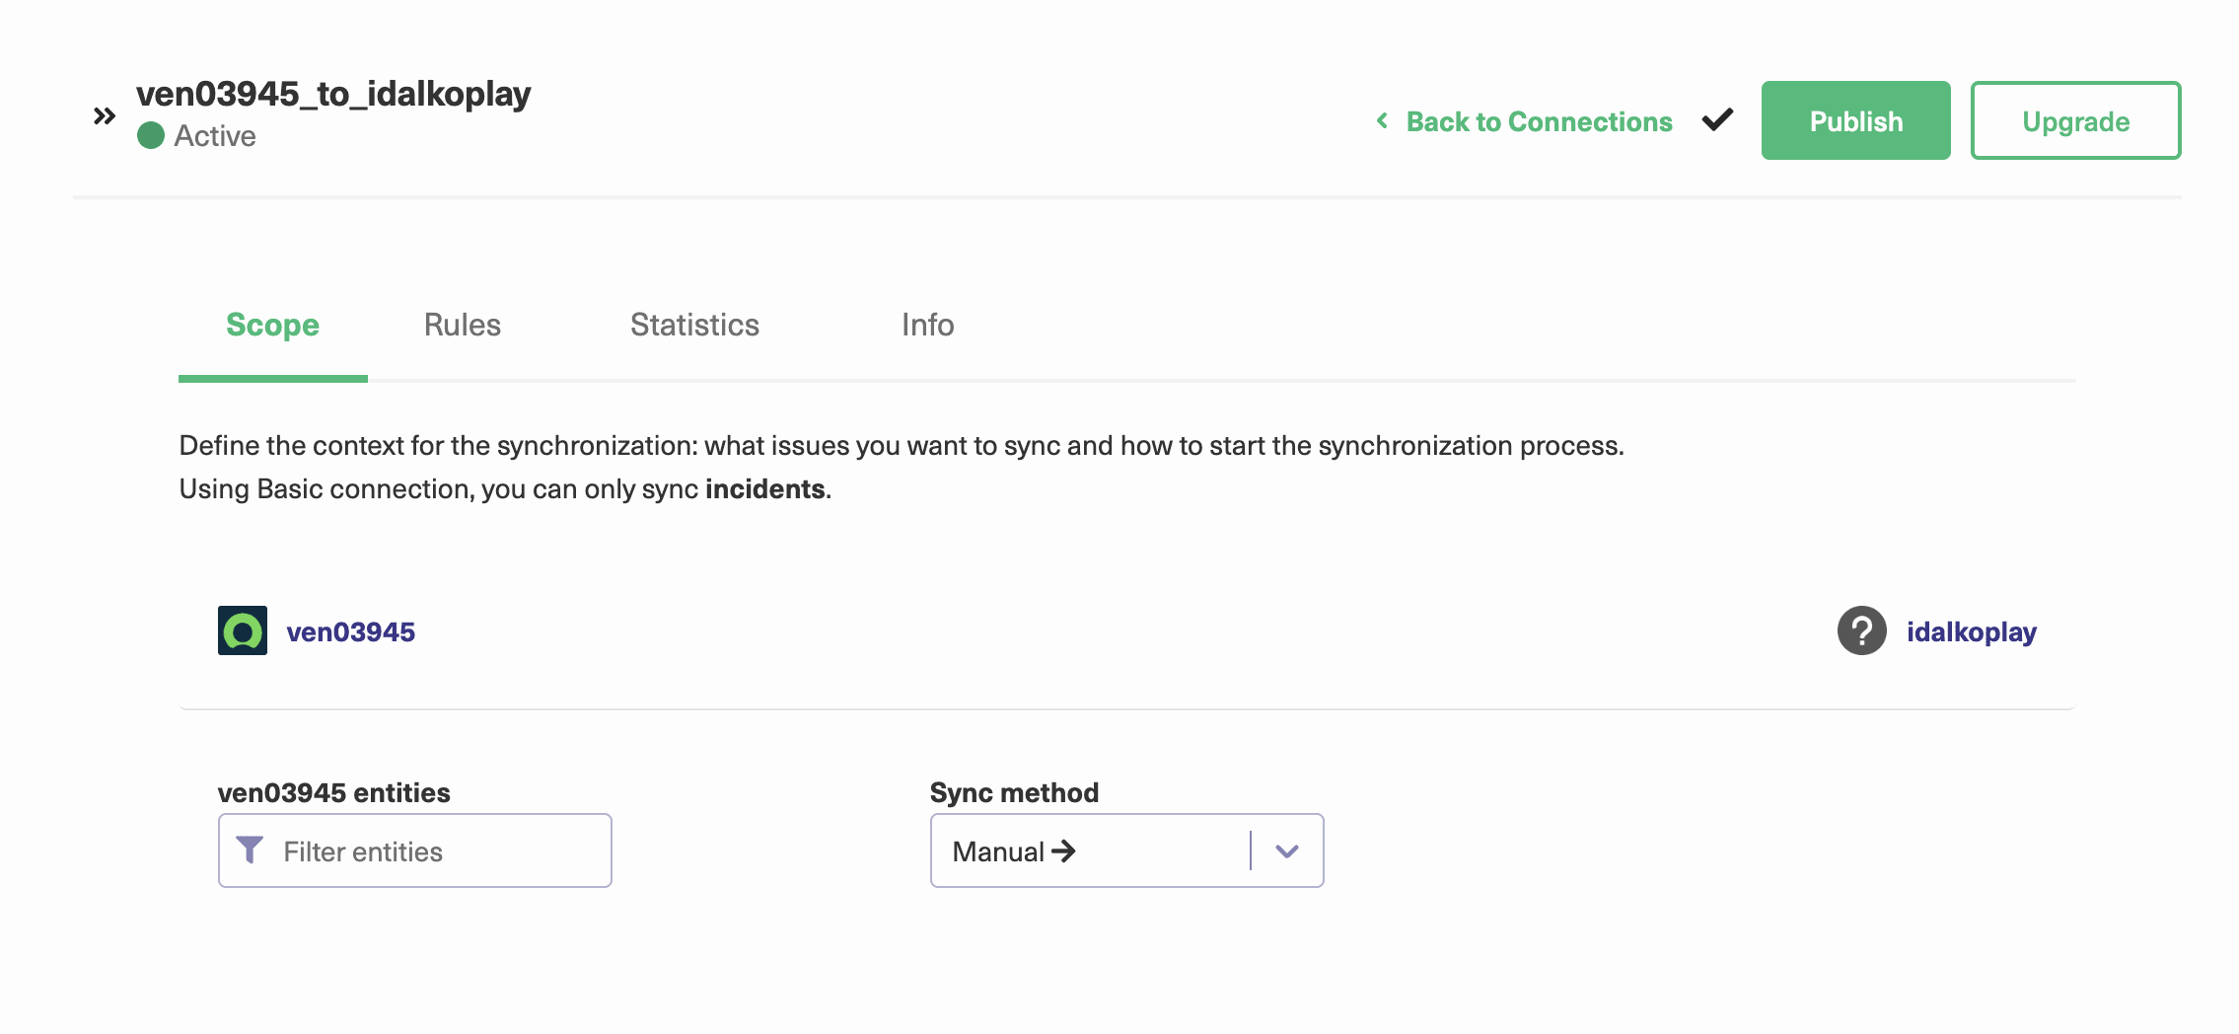Click the funnel filter icon

pos(250,849)
